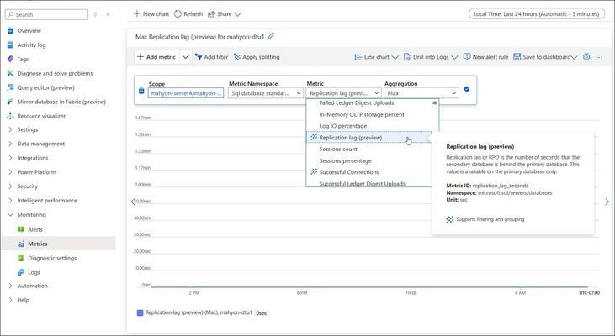Click the chart settings gear icon
The image size is (615, 336).
(586, 57)
